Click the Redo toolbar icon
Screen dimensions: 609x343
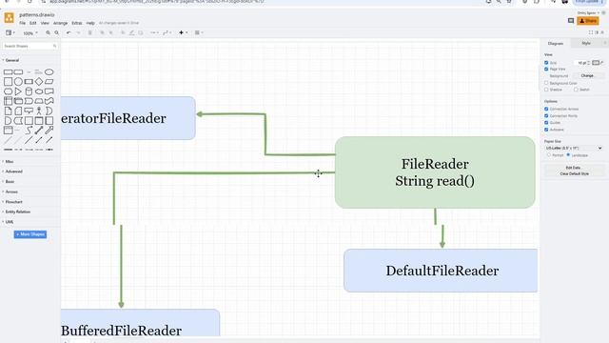[78, 33]
